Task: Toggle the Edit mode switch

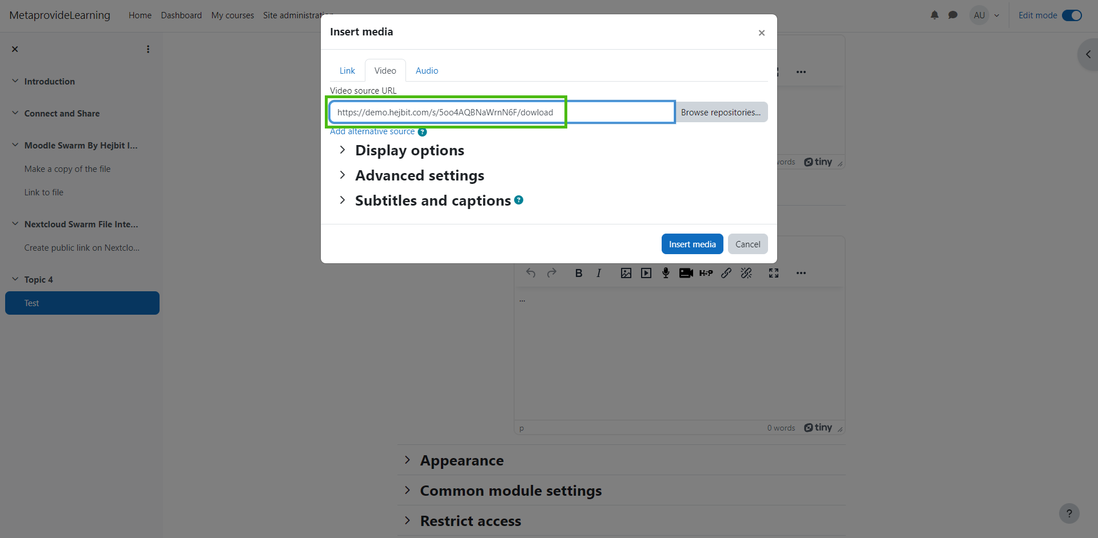Action: tap(1072, 15)
